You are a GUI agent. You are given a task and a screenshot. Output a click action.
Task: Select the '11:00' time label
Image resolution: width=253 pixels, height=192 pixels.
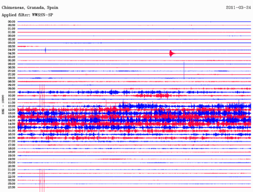click(x=11, y=99)
